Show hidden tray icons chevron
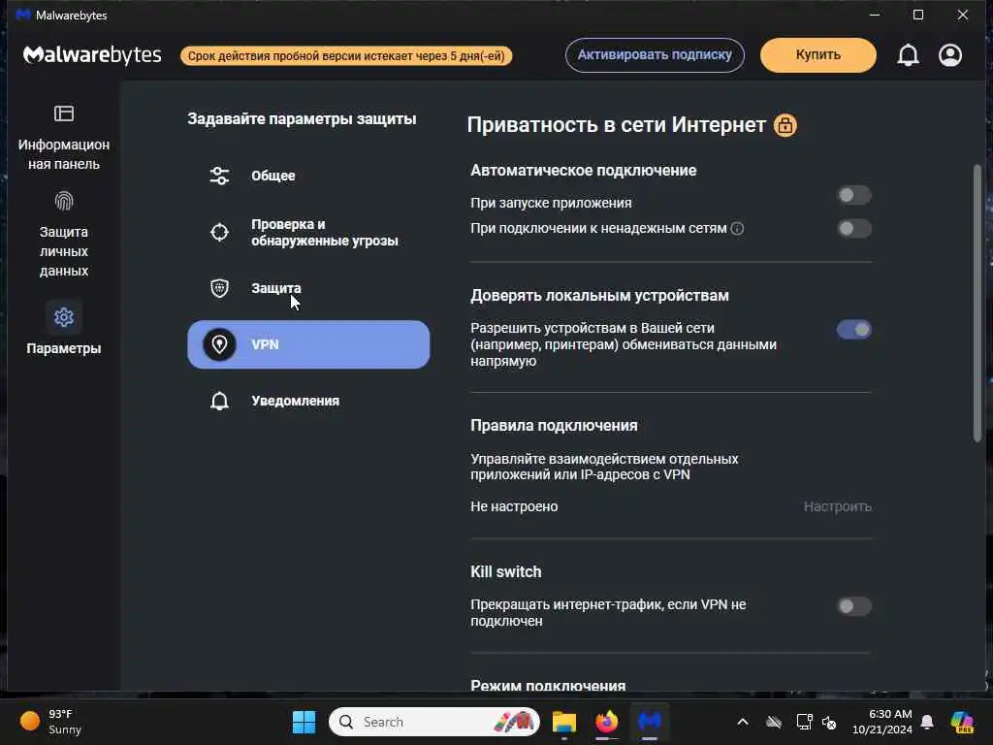Viewport: 993px width, 745px height. [743, 722]
